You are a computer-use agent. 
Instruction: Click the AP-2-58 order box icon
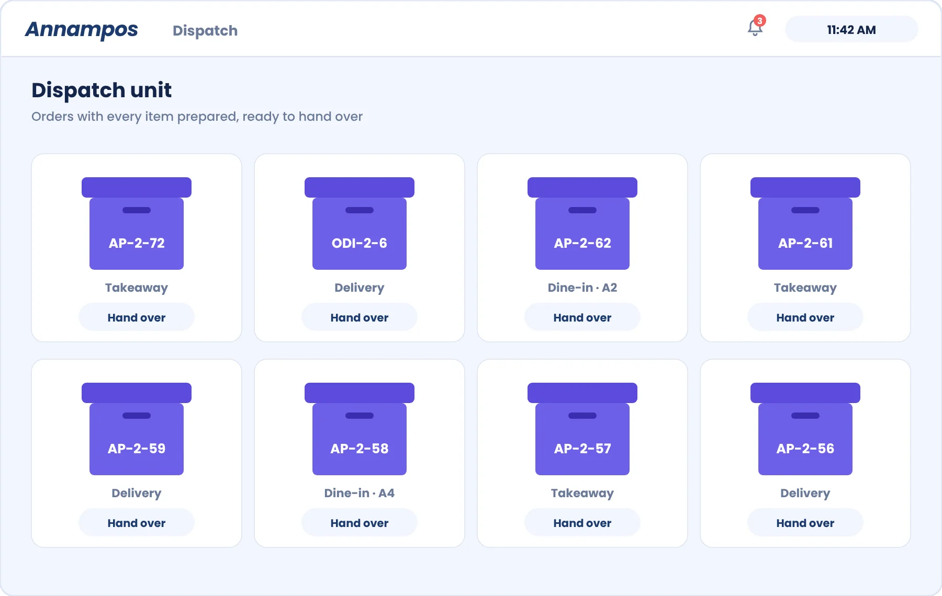click(360, 429)
